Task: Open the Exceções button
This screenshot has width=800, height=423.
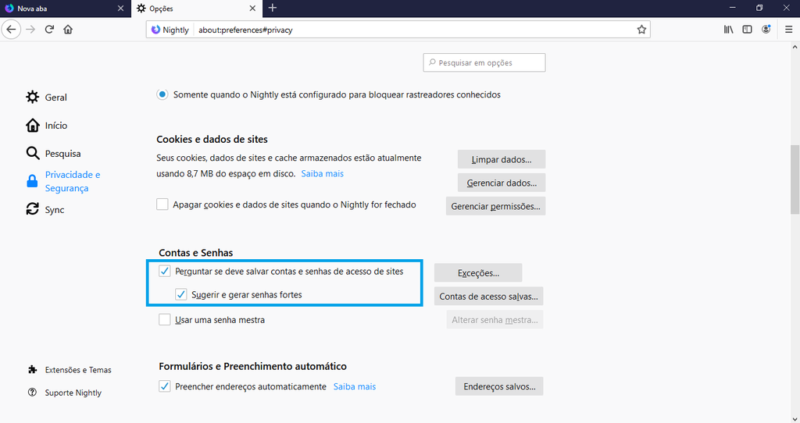Action: (478, 273)
